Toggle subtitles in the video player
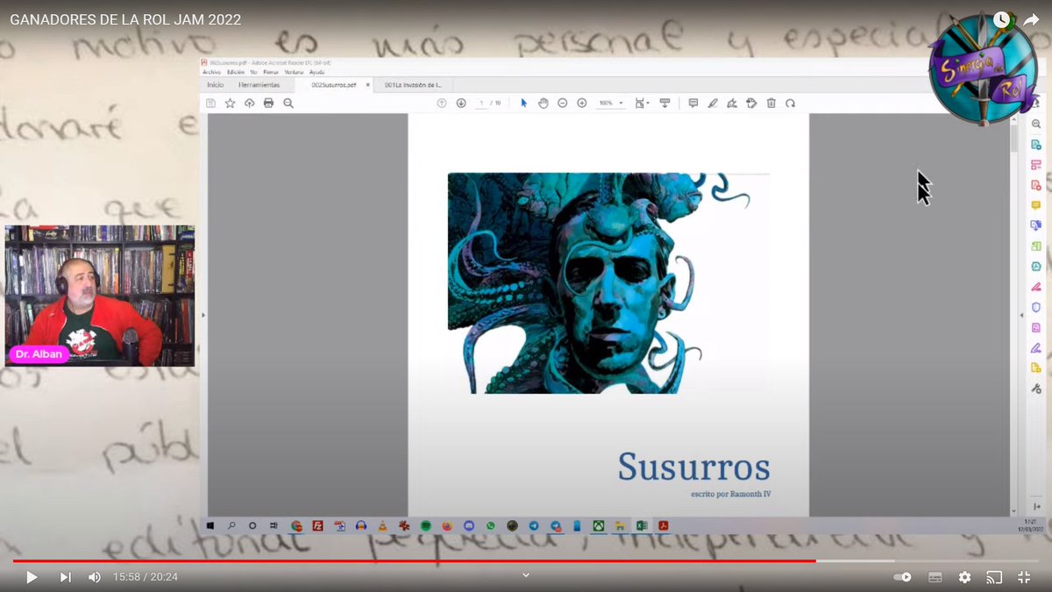The height and width of the screenshot is (592, 1052). tap(935, 577)
